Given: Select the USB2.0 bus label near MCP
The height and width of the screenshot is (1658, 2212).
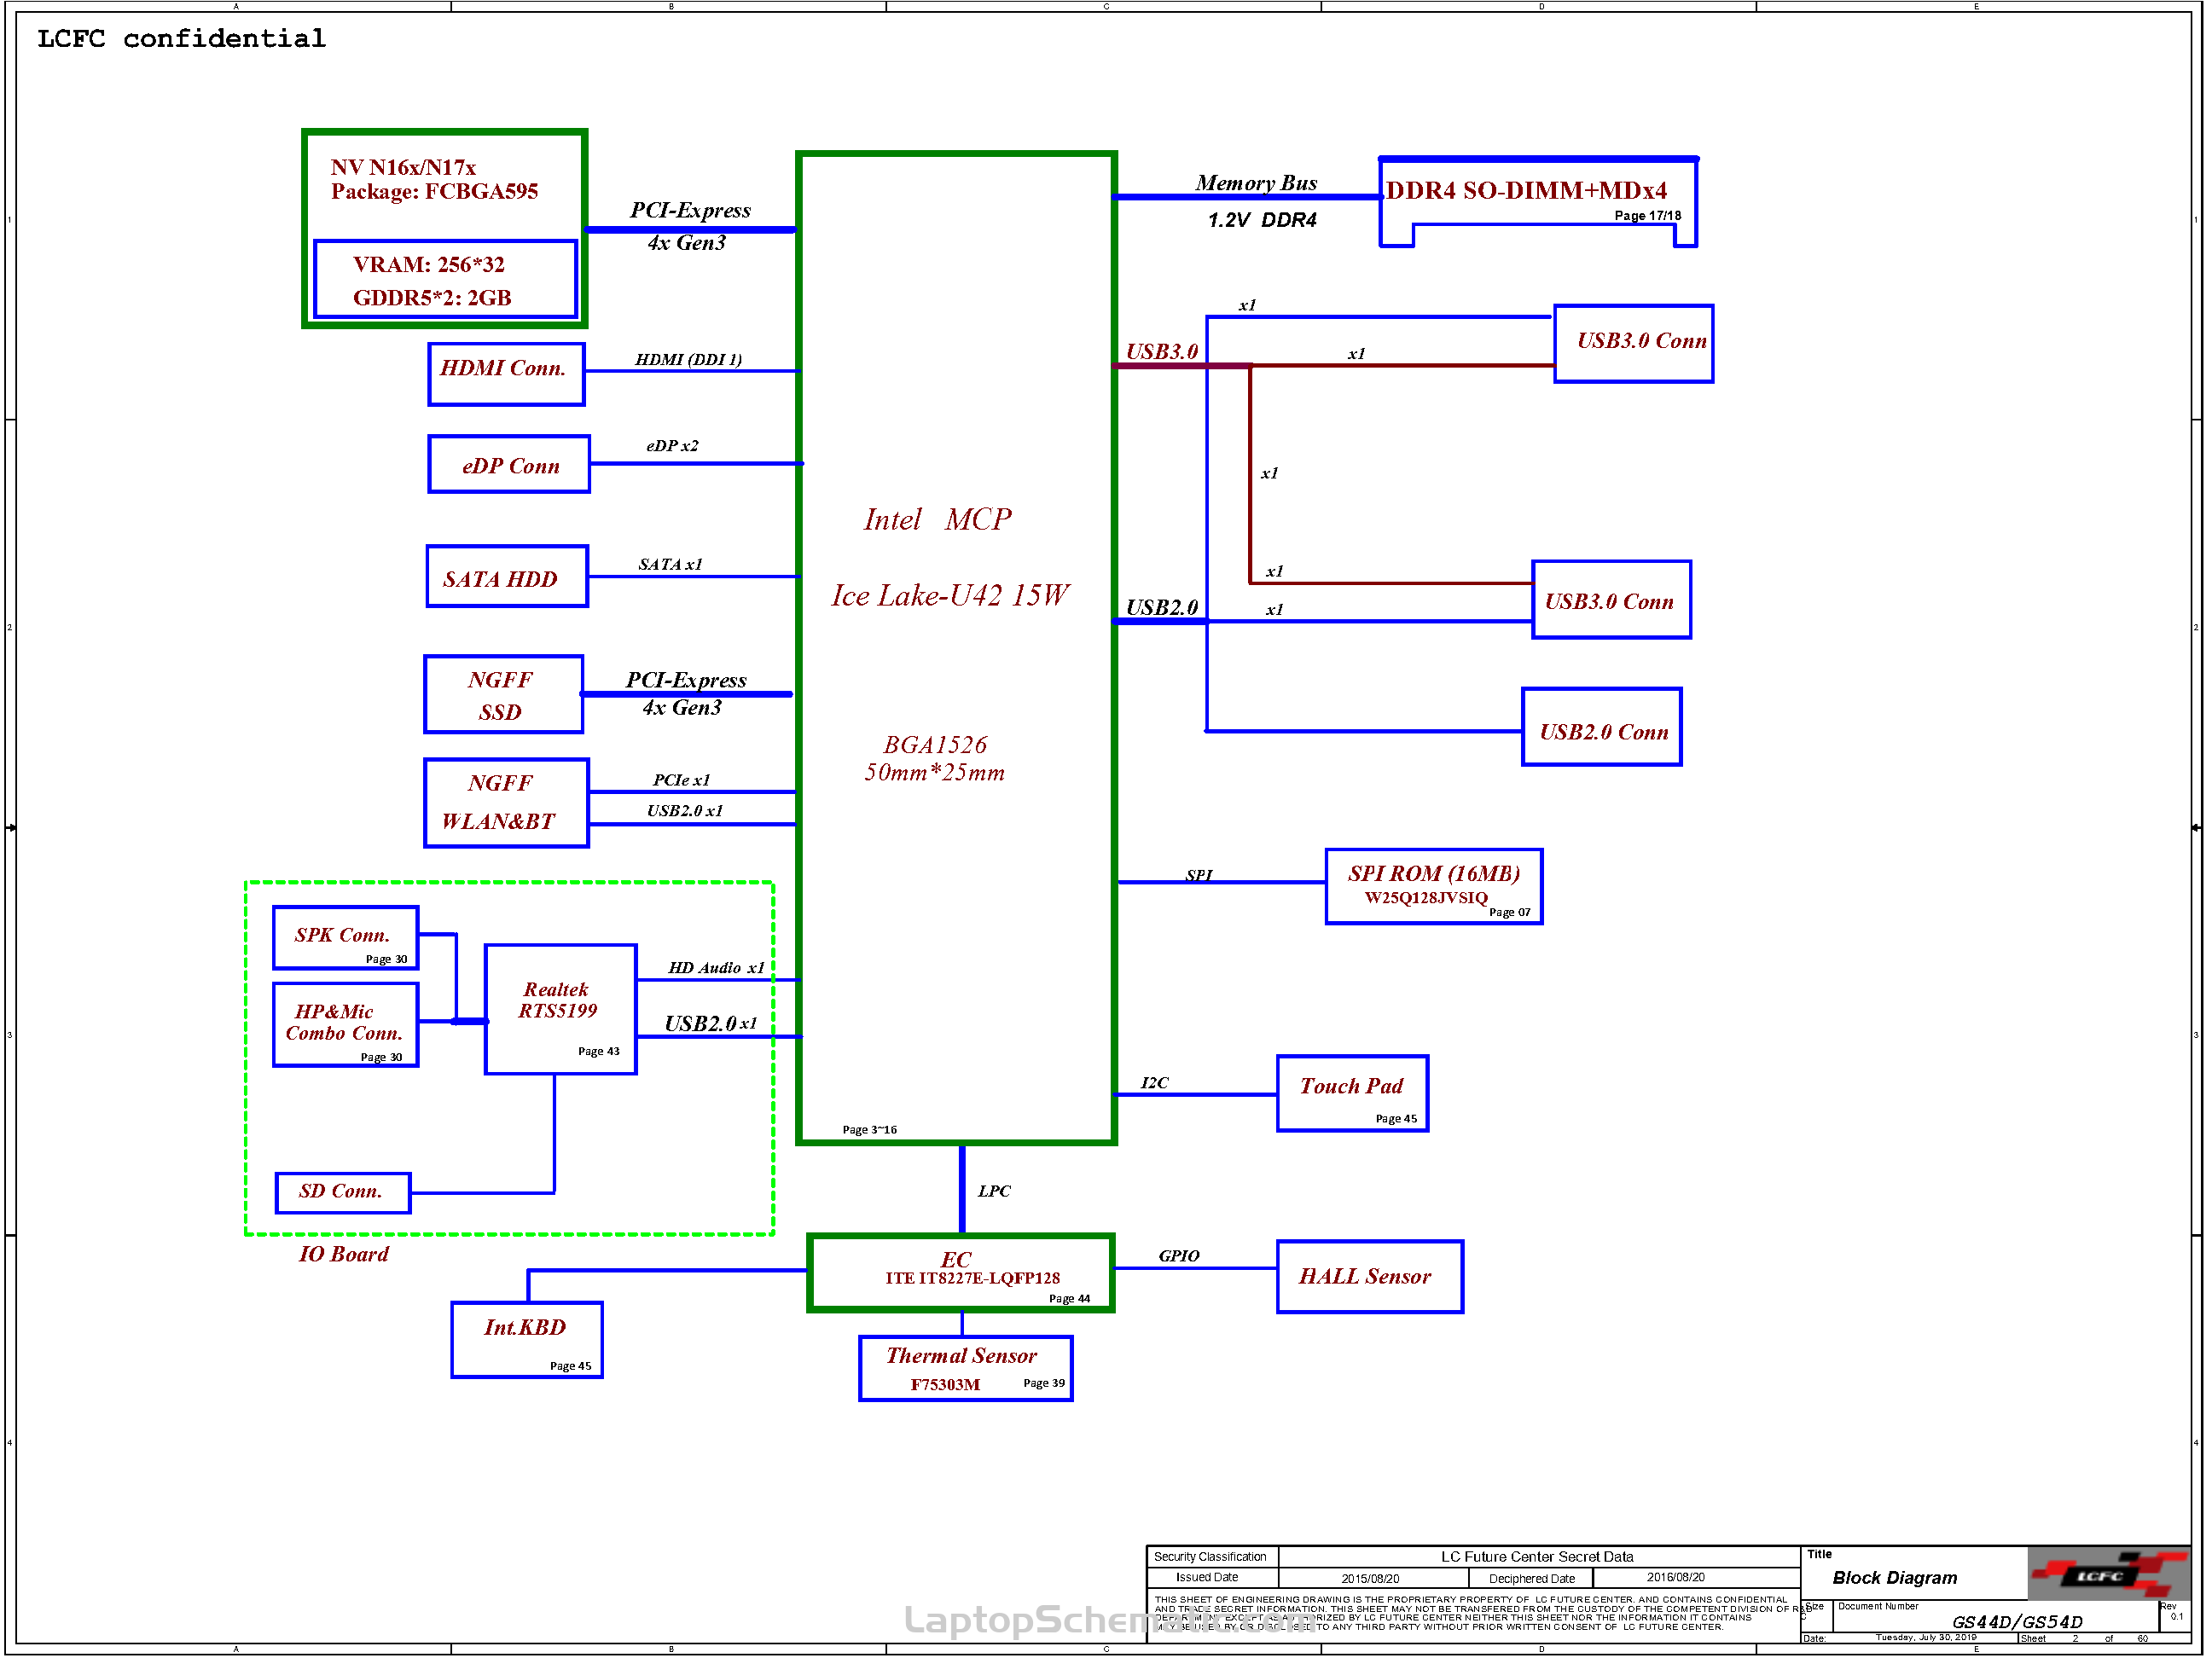Looking at the screenshot, I should click(1162, 608).
